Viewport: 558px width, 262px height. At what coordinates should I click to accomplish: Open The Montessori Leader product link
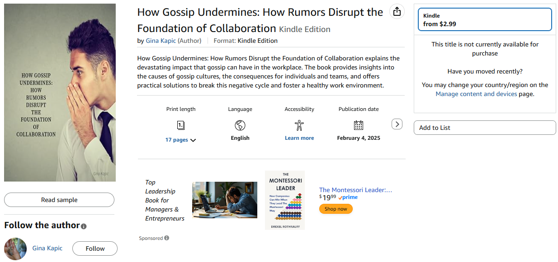tap(355, 190)
